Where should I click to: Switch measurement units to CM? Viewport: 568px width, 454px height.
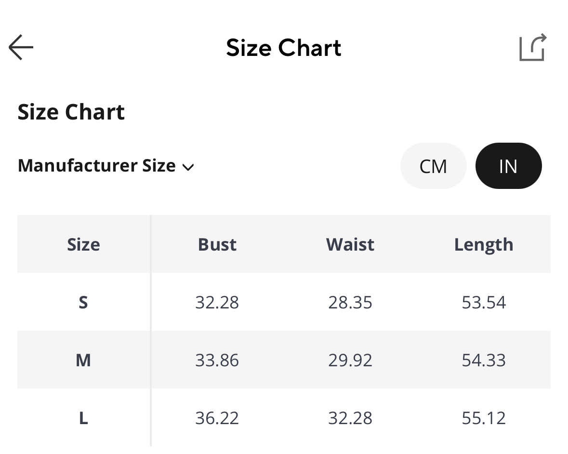click(x=433, y=165)
